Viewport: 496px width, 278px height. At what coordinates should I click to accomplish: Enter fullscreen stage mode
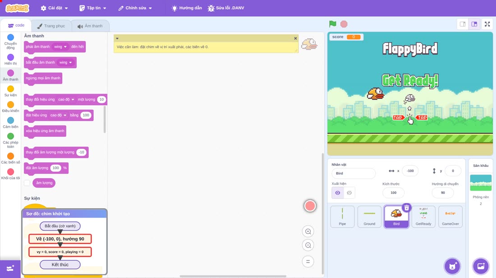(x=487, y=24)
